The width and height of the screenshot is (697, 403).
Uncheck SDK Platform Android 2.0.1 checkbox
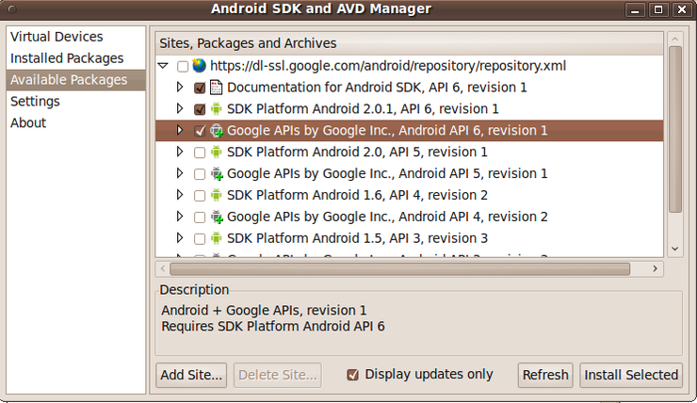pos(200,109)
